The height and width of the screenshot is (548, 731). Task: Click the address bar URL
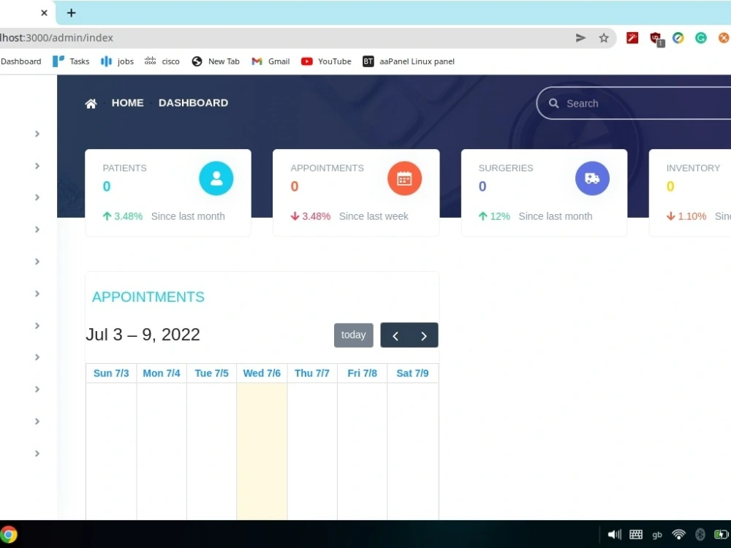(56, 38)
